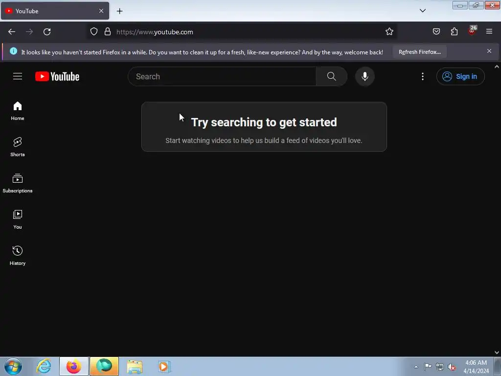The width and height of the screenshot is (501, 376).
Task: Click the page scrollbar down arrow
Action: click(497, 352)
